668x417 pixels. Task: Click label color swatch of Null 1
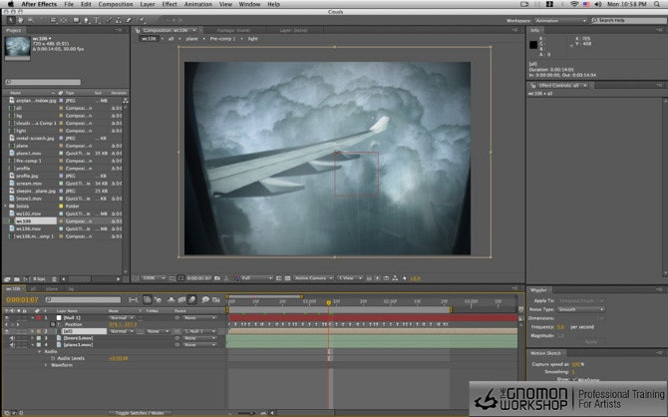coord(39,317)
